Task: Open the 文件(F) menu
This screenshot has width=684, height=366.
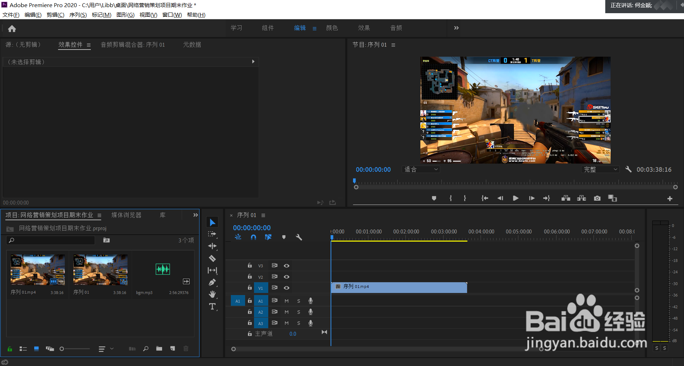Action: pyautogui.click(x=11, y=15)
